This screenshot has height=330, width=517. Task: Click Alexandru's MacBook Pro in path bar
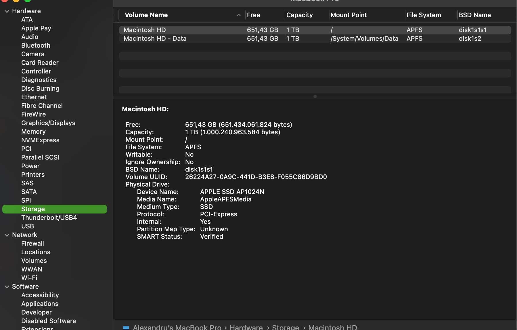[x=177, y=327]
